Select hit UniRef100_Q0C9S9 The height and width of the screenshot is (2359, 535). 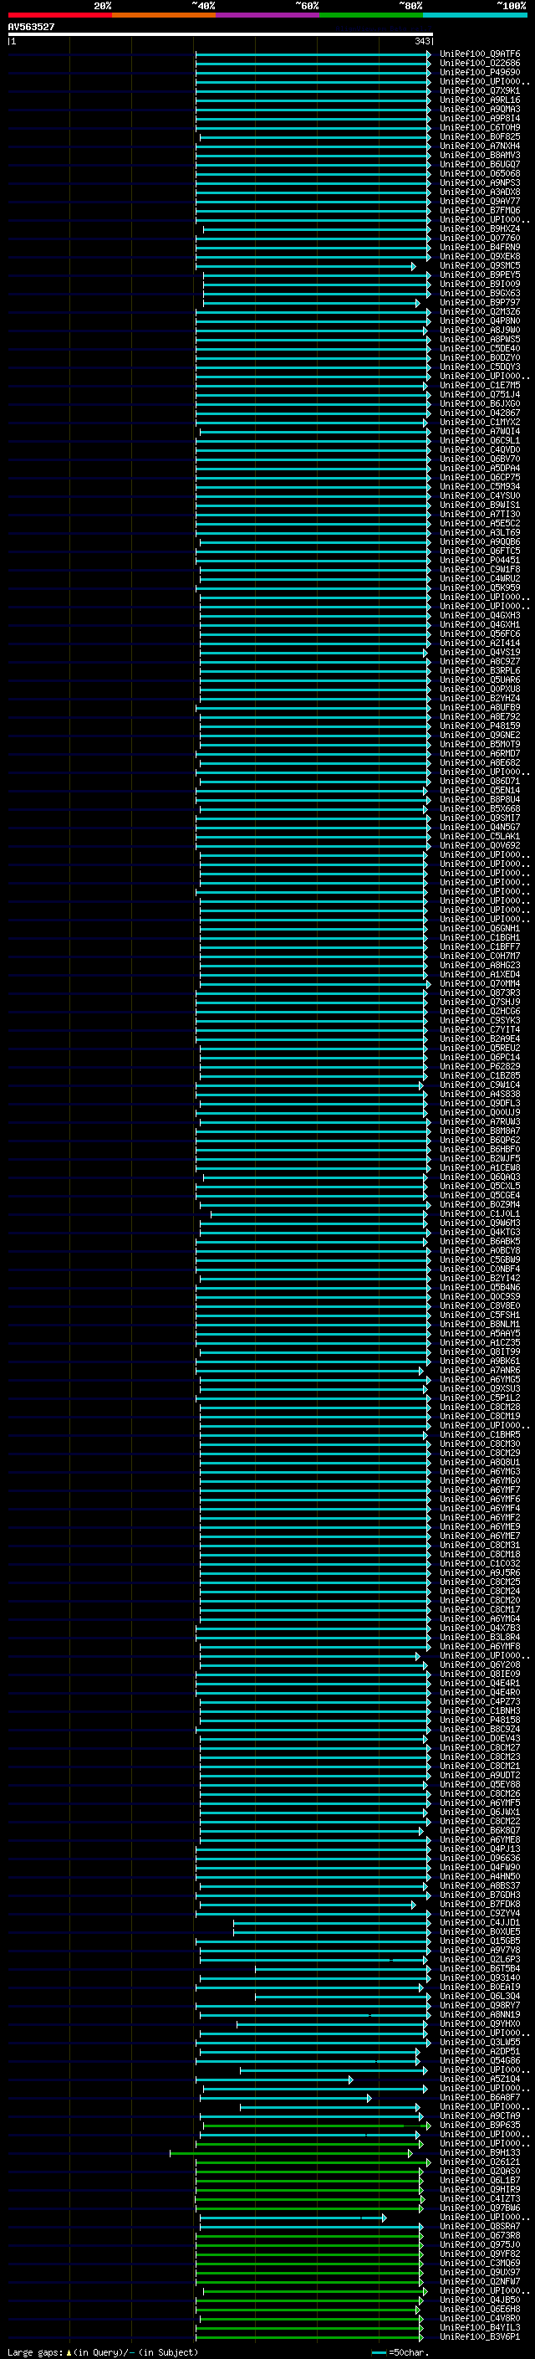tap(479, 1297)
